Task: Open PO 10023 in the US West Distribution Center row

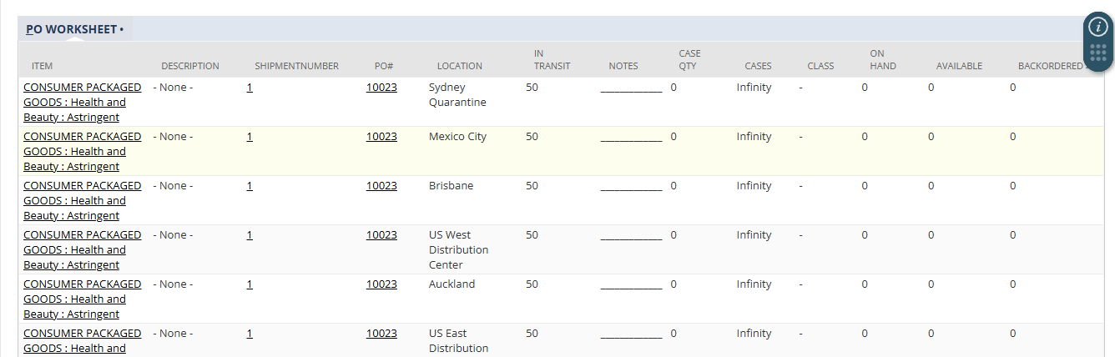Action: (381, 235)
